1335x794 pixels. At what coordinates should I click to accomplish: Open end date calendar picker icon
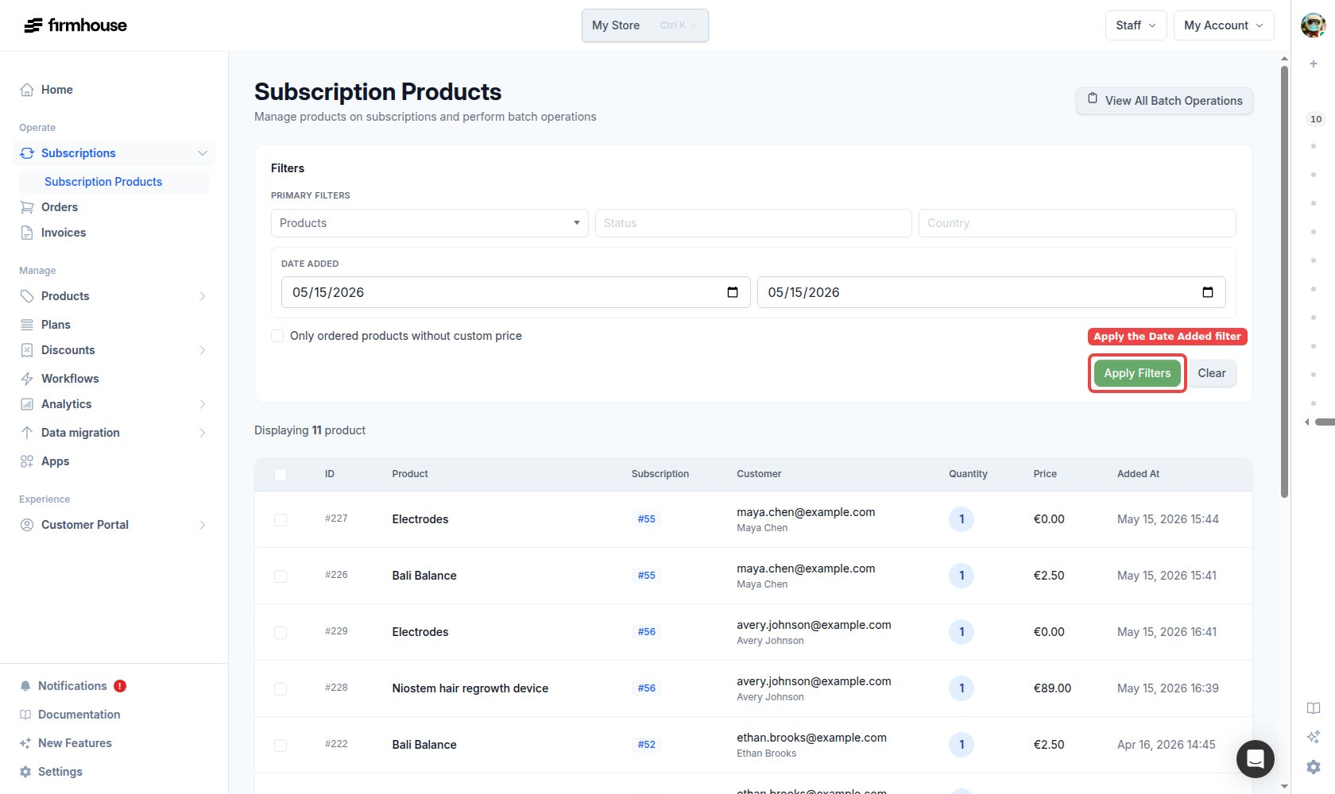[1208, 292]
